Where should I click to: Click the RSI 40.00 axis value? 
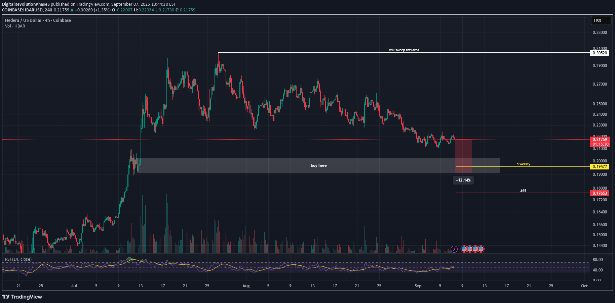tap(598, 270)
